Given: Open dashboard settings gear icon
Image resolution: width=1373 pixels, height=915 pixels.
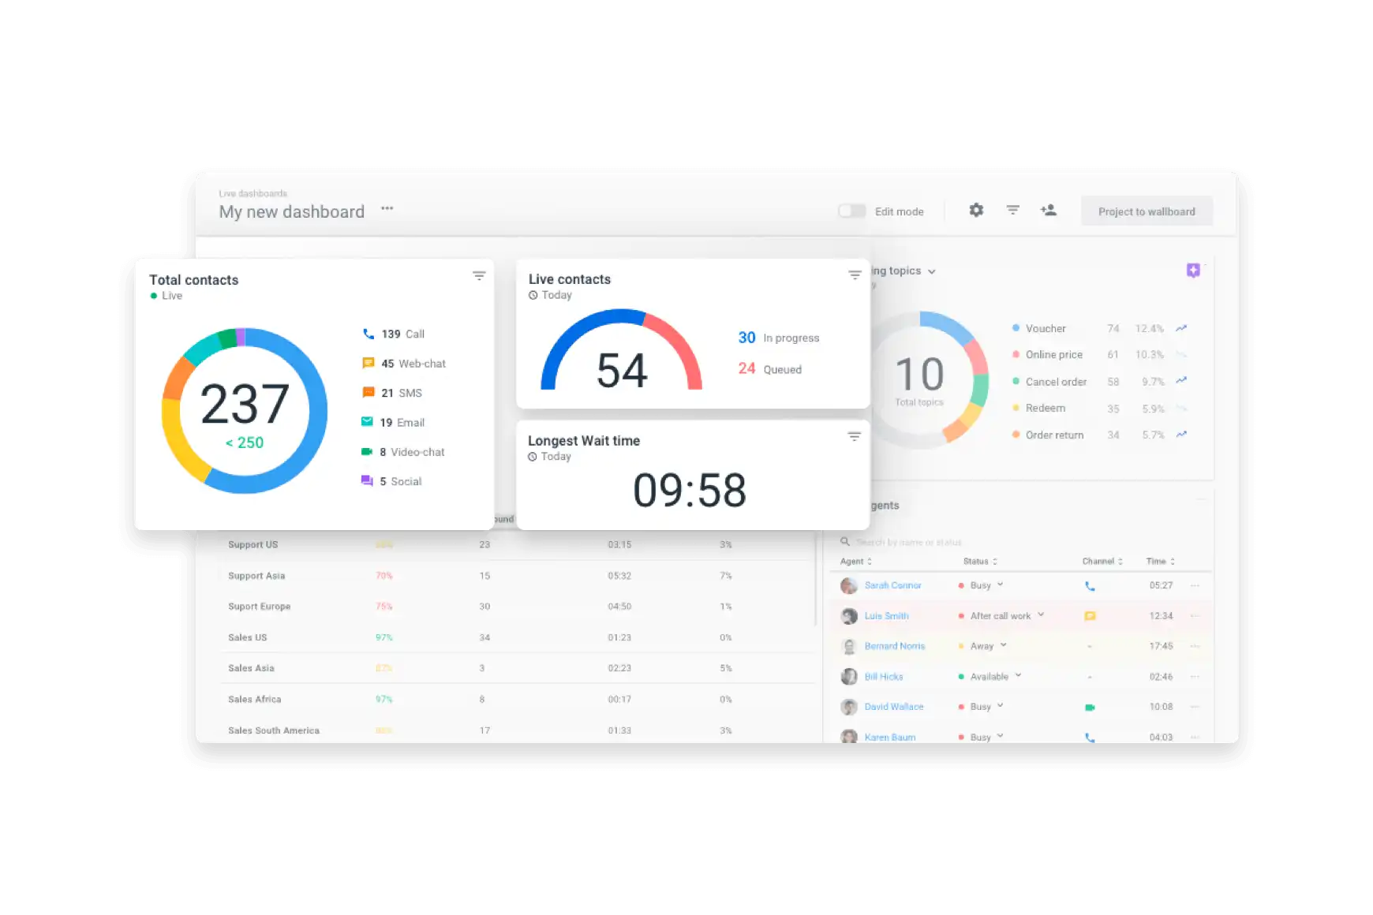Looking at the screenshot, I should pos(976,211).
